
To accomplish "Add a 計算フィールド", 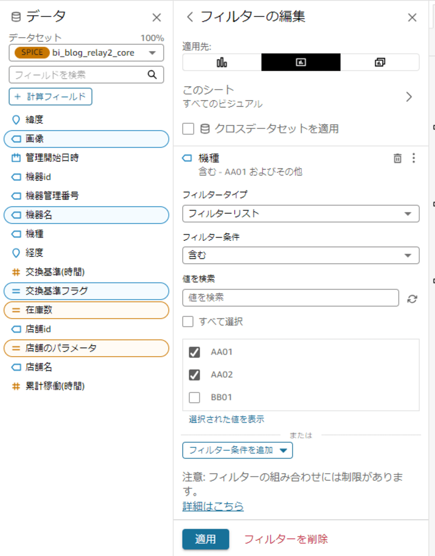I will [50, 96].
